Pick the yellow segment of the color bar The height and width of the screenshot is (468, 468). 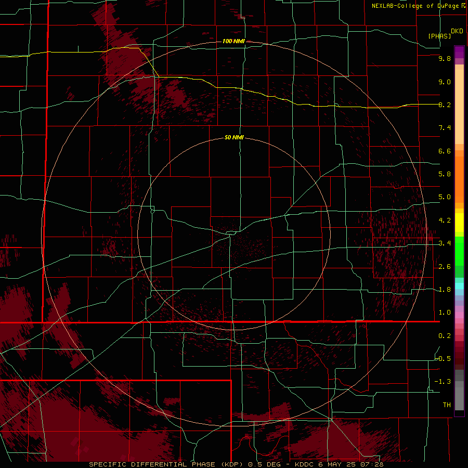point(459,223)
